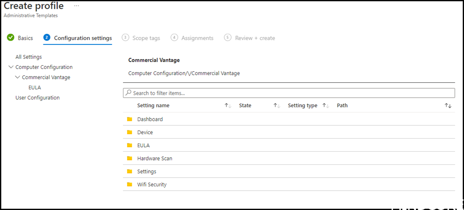The width and height of the screenshot is (464, 210).
Task: Open the Hardware Scan folder icon
Action: pyautogui.click(x=129, y=158)
